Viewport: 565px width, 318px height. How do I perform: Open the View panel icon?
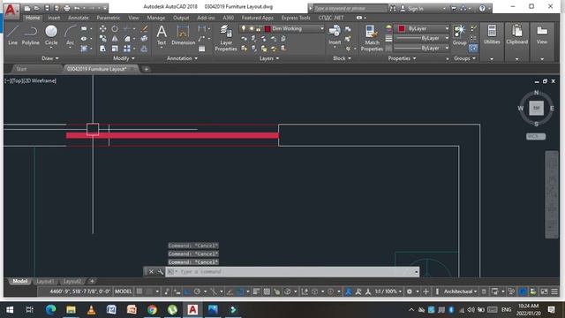tap(542, 35)
